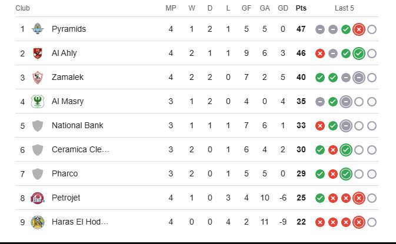Click the Pyramids club crest icon
396x244 pixels.
38,29
